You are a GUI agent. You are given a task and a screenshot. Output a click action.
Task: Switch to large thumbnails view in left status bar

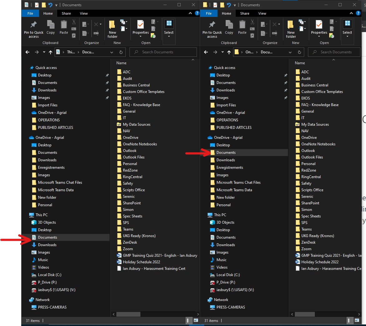click(x=196, y=320)
